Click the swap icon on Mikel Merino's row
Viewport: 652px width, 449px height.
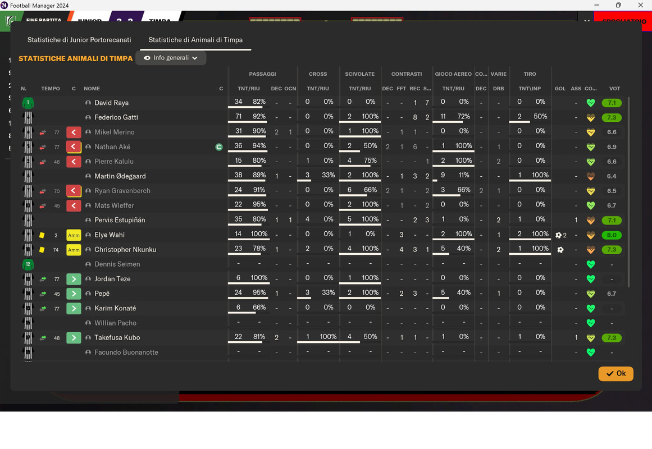43,132
